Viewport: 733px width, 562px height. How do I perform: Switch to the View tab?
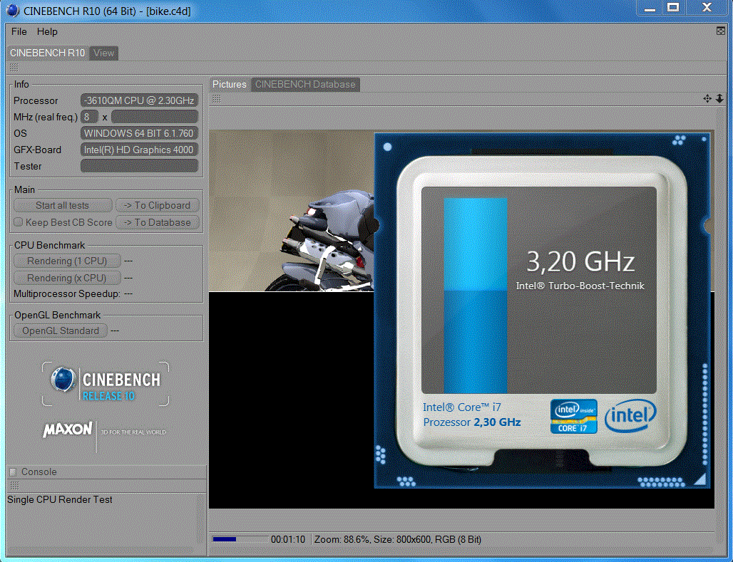[103, 53]
